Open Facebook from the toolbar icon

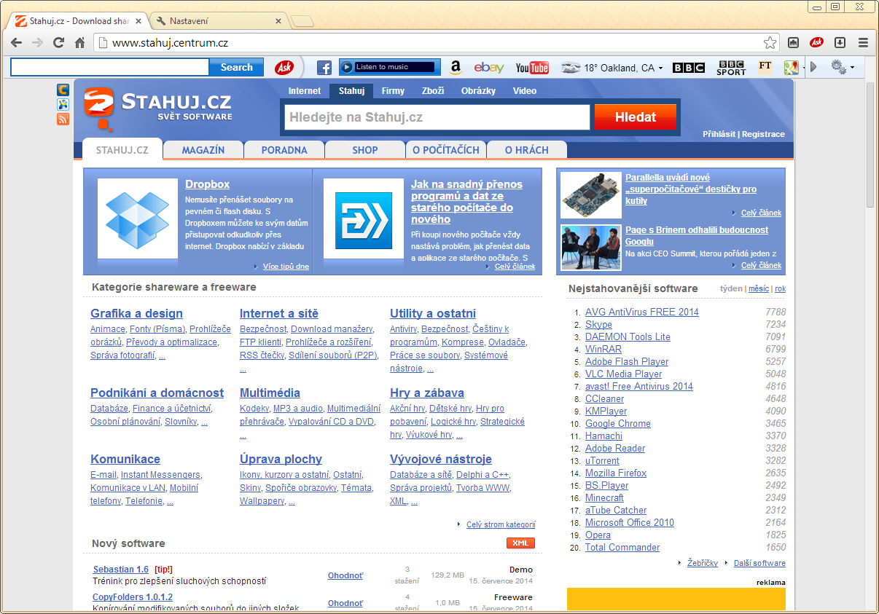pos(324,68)
